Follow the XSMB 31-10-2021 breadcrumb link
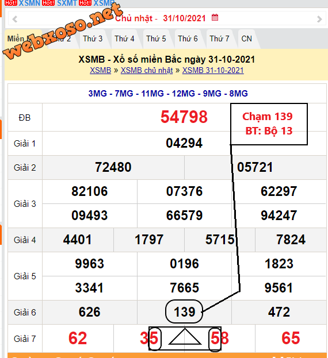The height and width of the screenshot is (358, 328). pos(213,70)
